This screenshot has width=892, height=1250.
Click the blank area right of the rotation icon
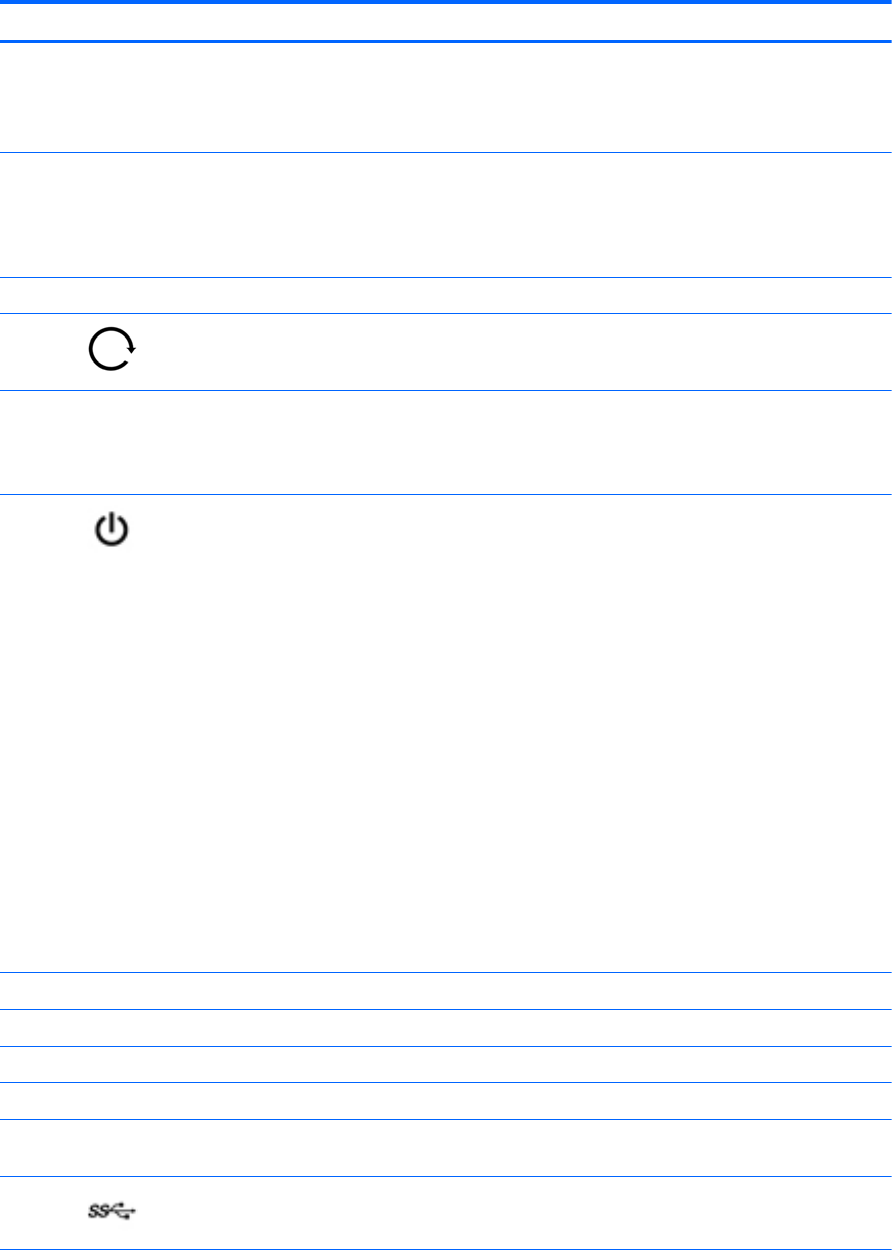click(496, 352)
